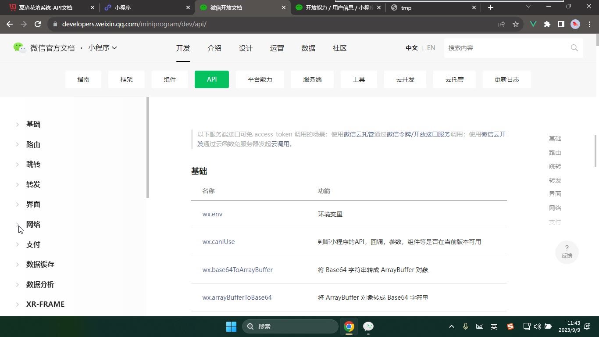Click the 反馈 feedback button
599x337 pixels.
click(567, 252)
